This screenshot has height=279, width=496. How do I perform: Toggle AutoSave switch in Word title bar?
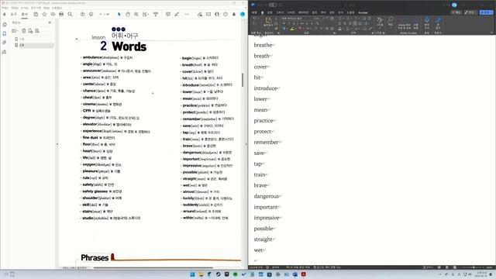(x=273, y=5)
